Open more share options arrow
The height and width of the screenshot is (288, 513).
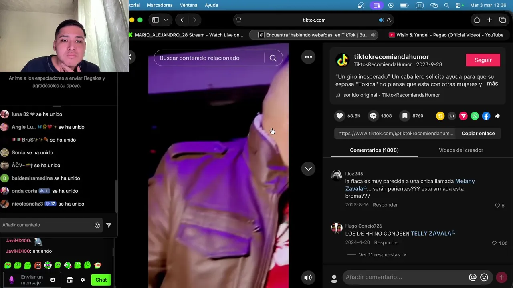click(497, 116)
